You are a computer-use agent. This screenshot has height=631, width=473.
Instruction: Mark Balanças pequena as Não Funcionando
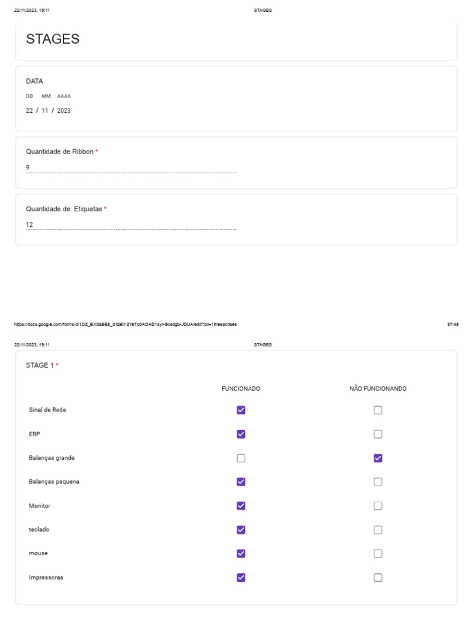pos(378,482)
